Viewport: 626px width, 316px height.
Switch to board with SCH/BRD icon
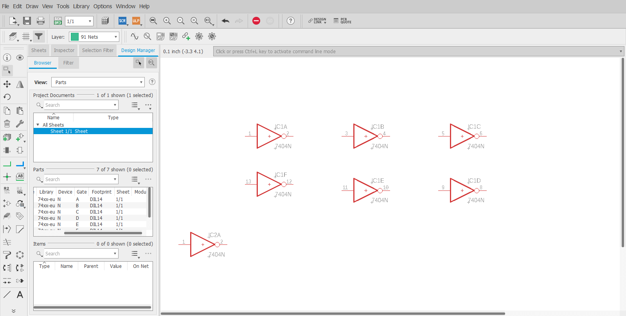[x=58, y=21]
